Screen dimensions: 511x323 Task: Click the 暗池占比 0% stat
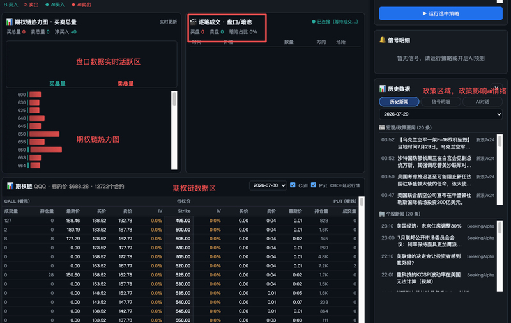[243, 31]
